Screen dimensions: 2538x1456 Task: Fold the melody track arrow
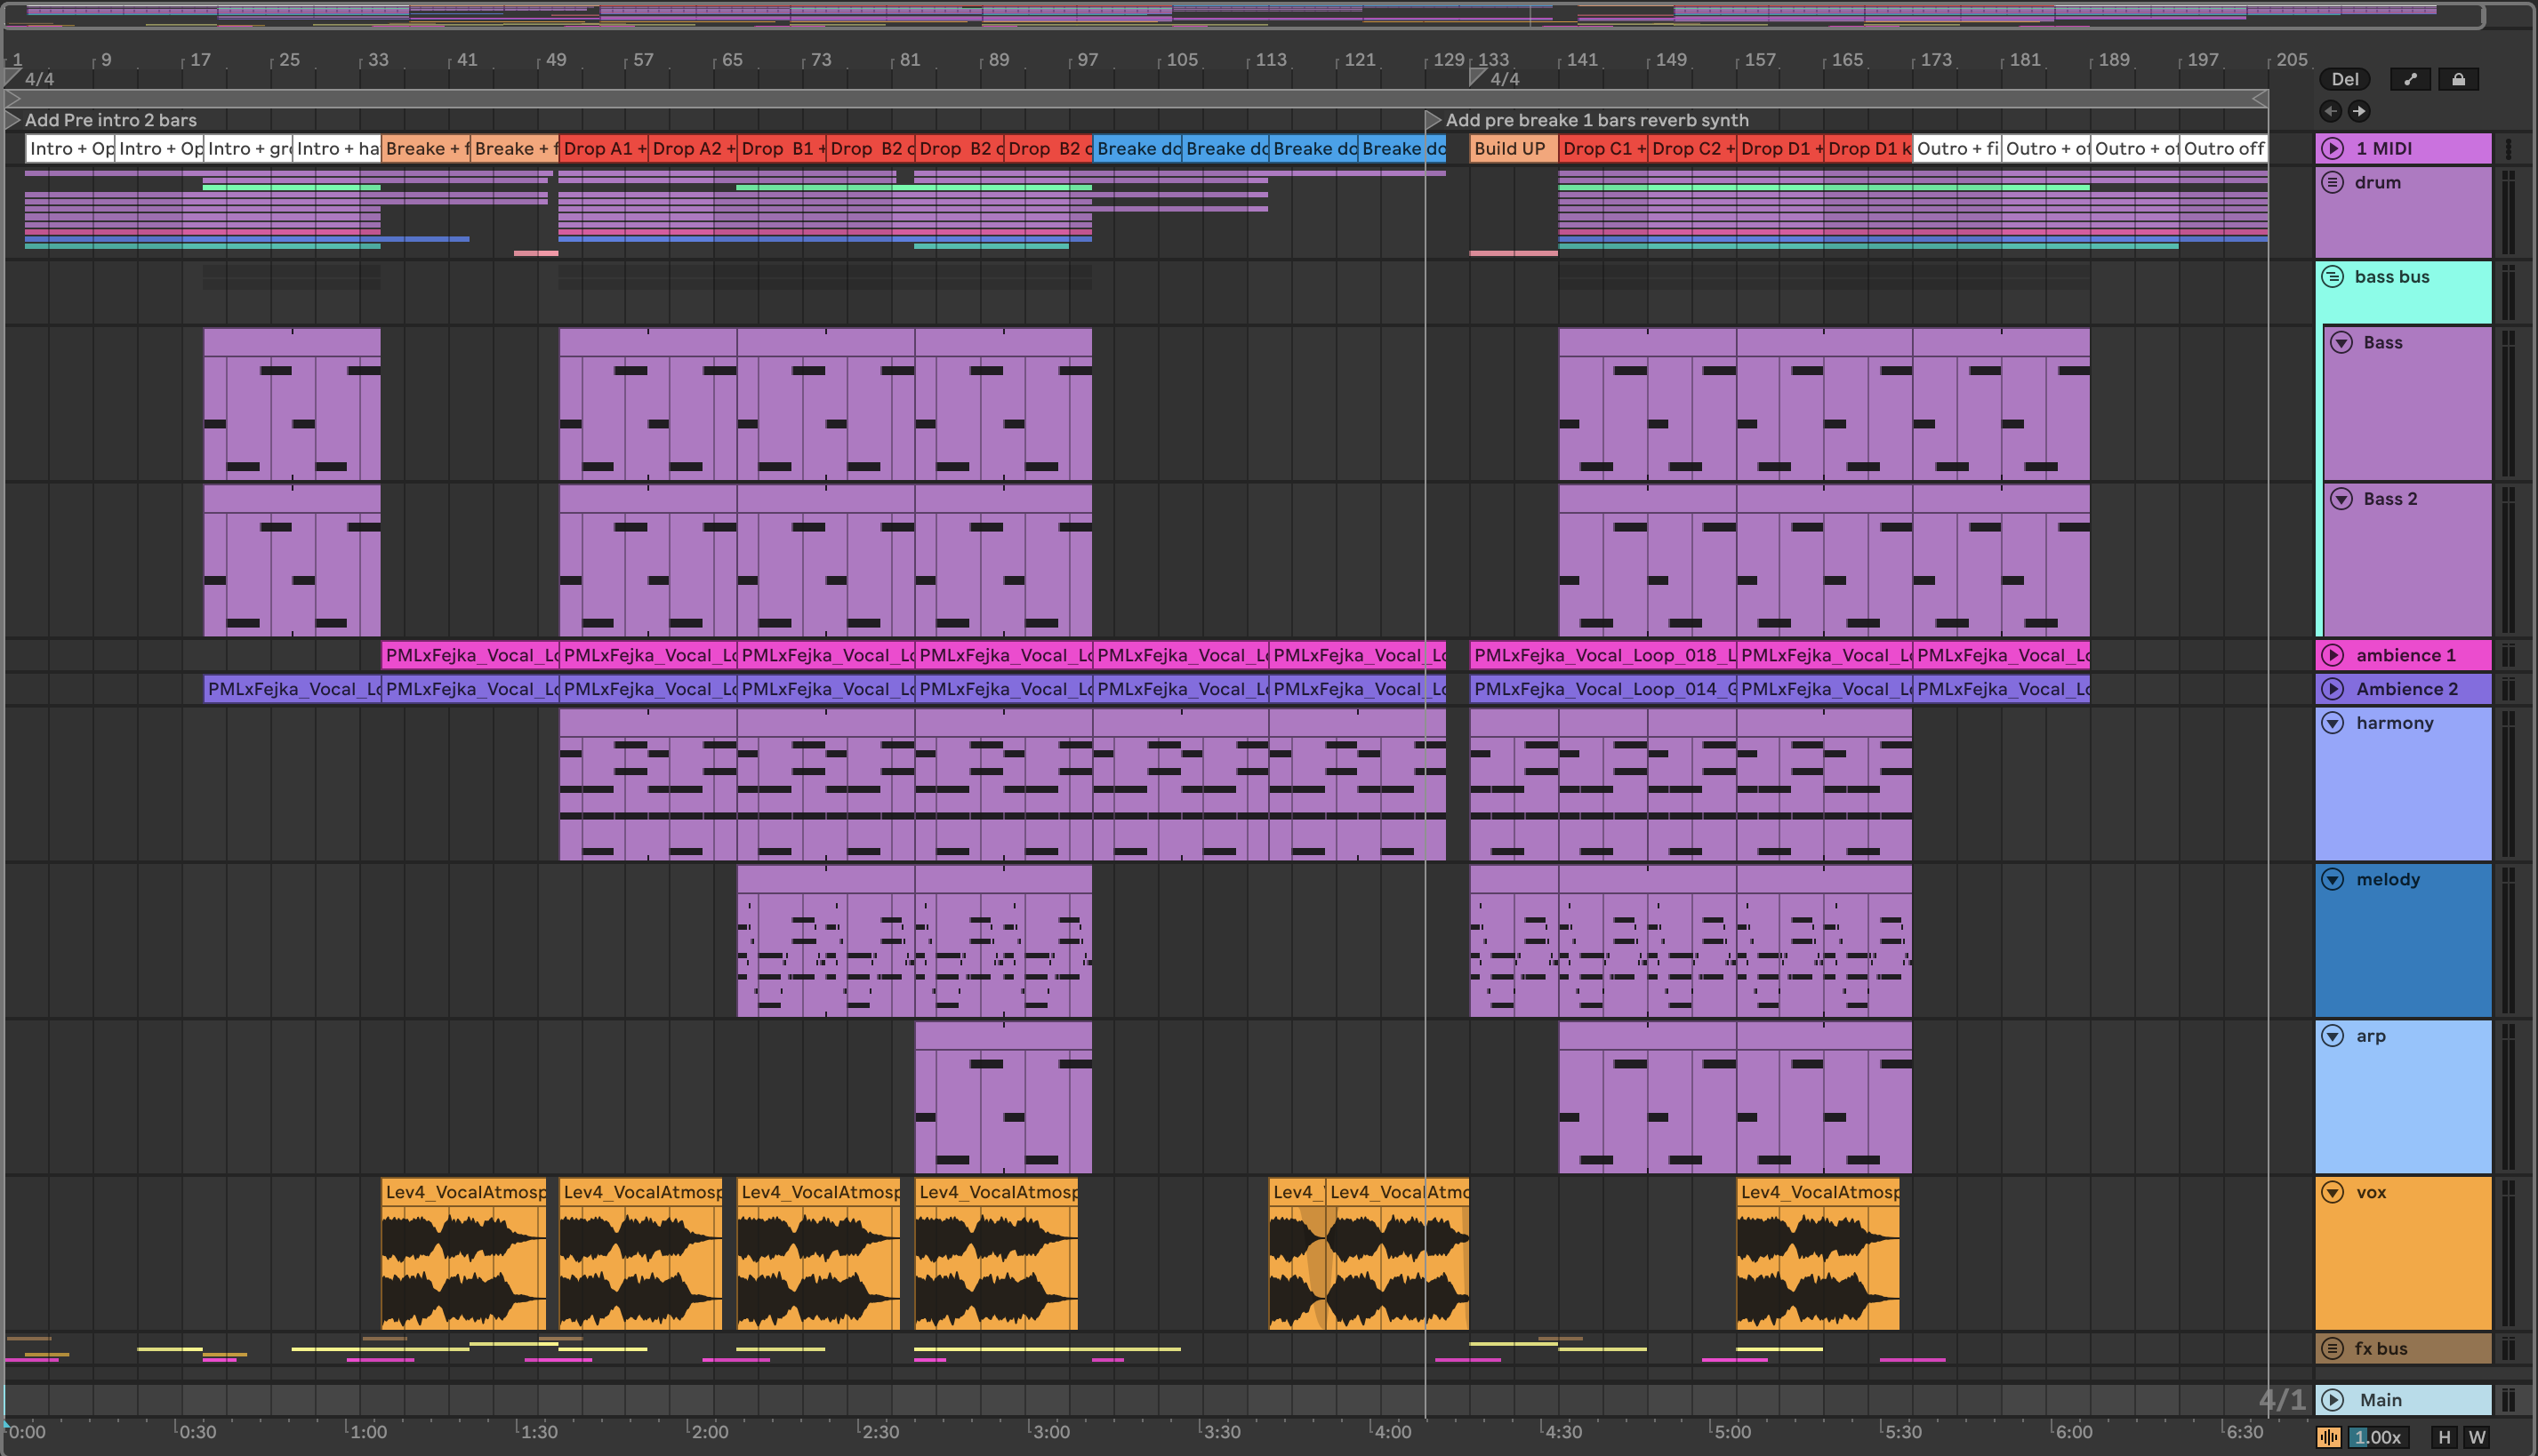(x=2332, y=879)
